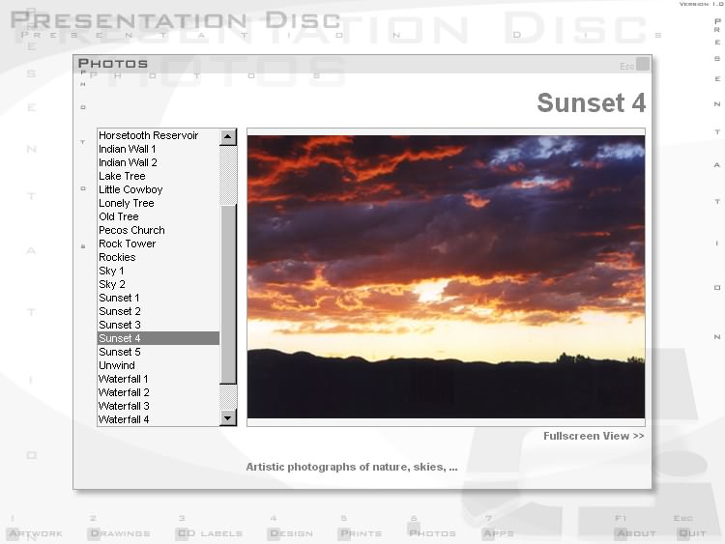Select Waterfall 3 in the photo list
The image size is (725, 544).
point(159,406)
